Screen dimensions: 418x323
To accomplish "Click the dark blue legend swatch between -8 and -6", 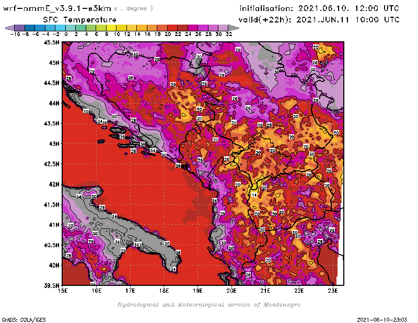I will (30, 28).
